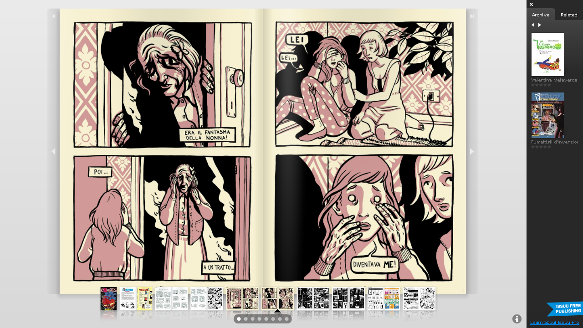Viewport: 583px width, 328px height.
Task: Flip to the next page spread
Action: pyautogui.click(x=472, y=152)
